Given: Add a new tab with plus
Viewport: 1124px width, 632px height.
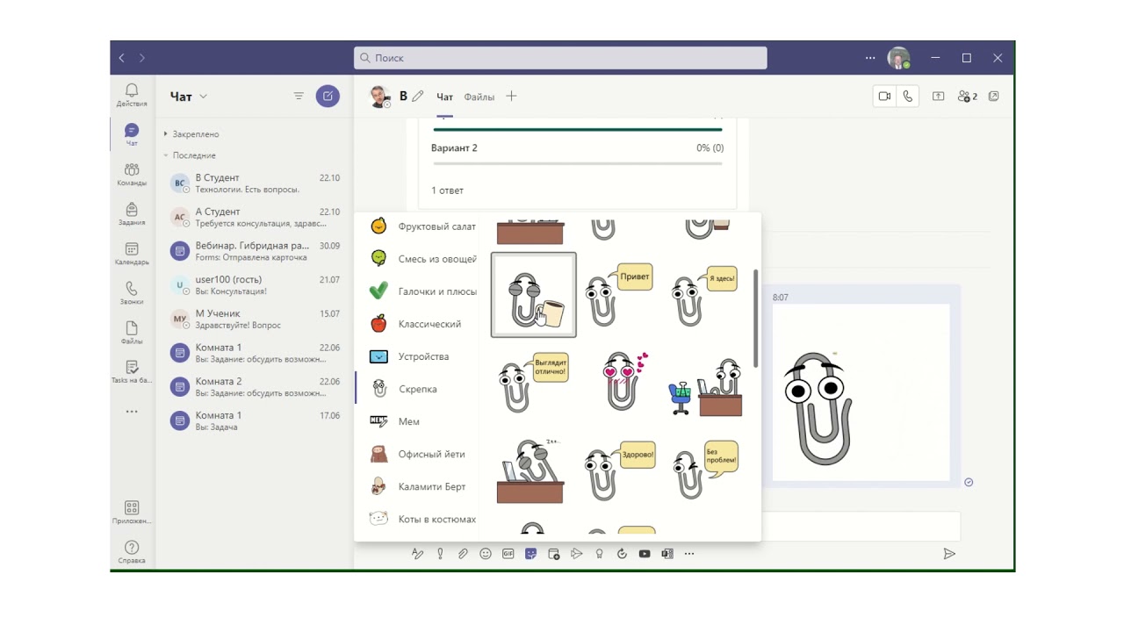Looking at the screenshot, I should (511, 97).
